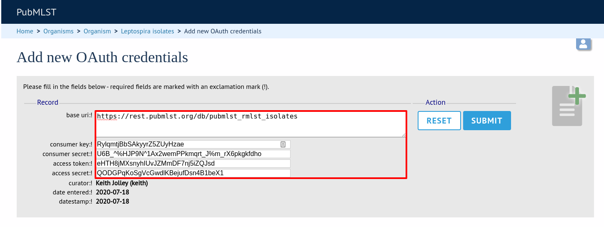Click the 'consumer key:!' label
The image size is (604, 227).
(71, 145)
